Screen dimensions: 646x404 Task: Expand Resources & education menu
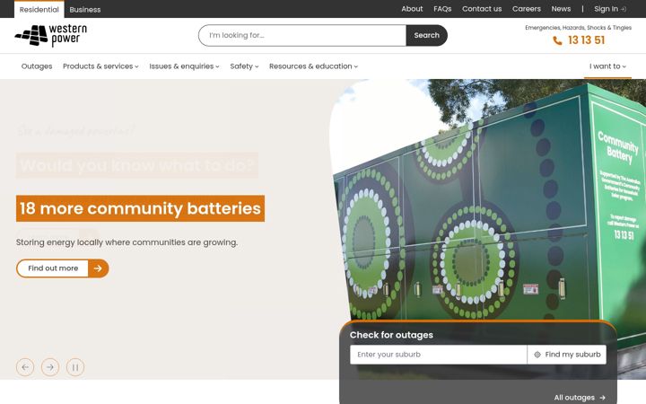coord(313,66)
